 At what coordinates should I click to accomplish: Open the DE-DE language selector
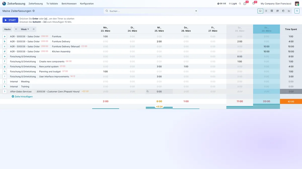(221, 4)
